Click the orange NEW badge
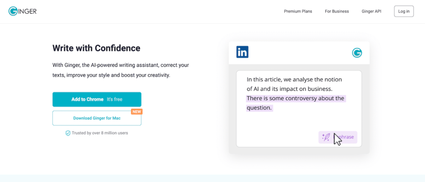Image resolution: width=425 pixels, height=182 pixels. click(x=137, y=112)
